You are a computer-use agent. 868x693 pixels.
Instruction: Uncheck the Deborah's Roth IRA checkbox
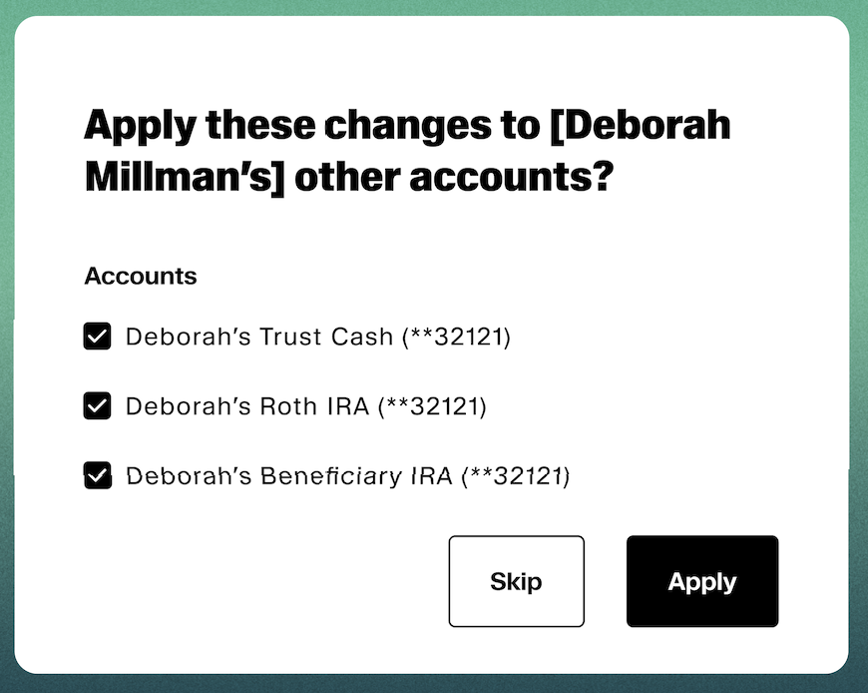tap(97, 406)
